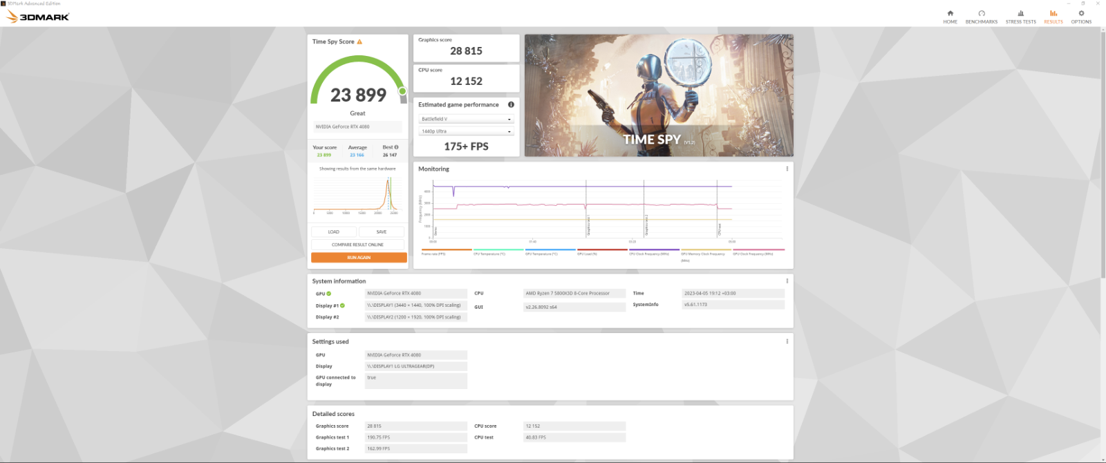Click the GUI version v2.26.8092 s64
Screen dimensions: 1106x463
pyautogui.click(x=574, y=307)
